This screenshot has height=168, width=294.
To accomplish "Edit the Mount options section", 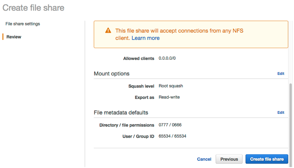I will (x=281, y=74).
